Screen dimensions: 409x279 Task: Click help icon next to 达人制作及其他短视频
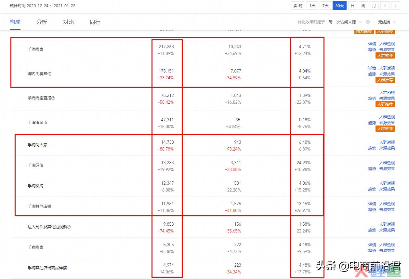(x=69, y=227)
